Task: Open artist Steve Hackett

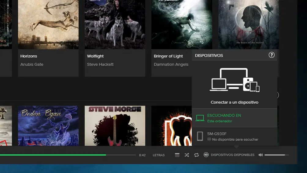Action: point(100,64)
